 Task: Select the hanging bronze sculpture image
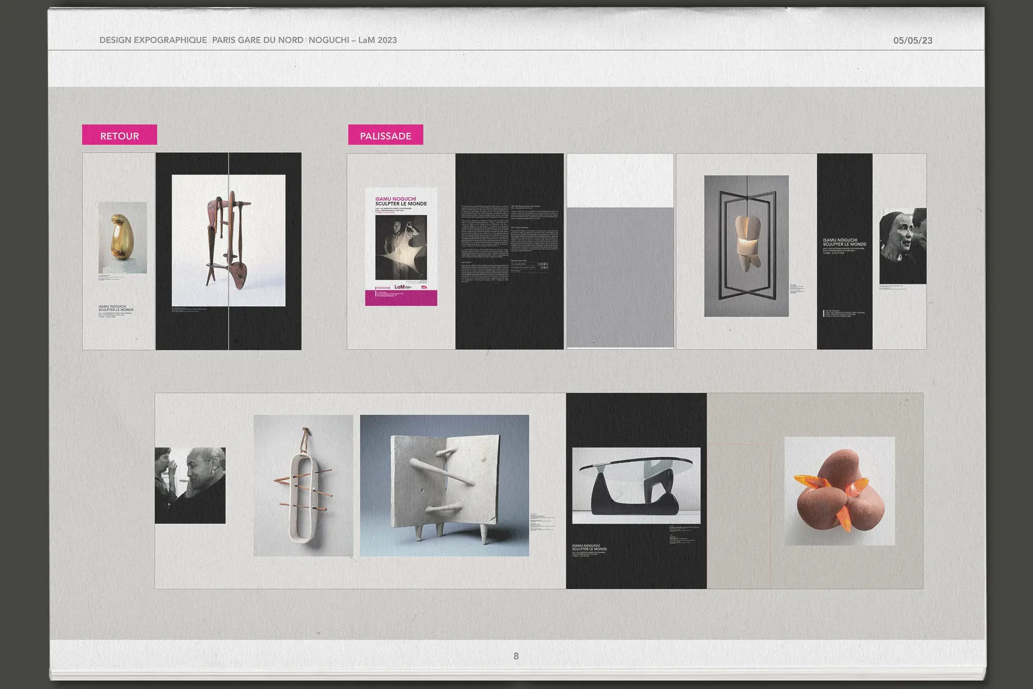pyautogui.click(x=228, y=240)
